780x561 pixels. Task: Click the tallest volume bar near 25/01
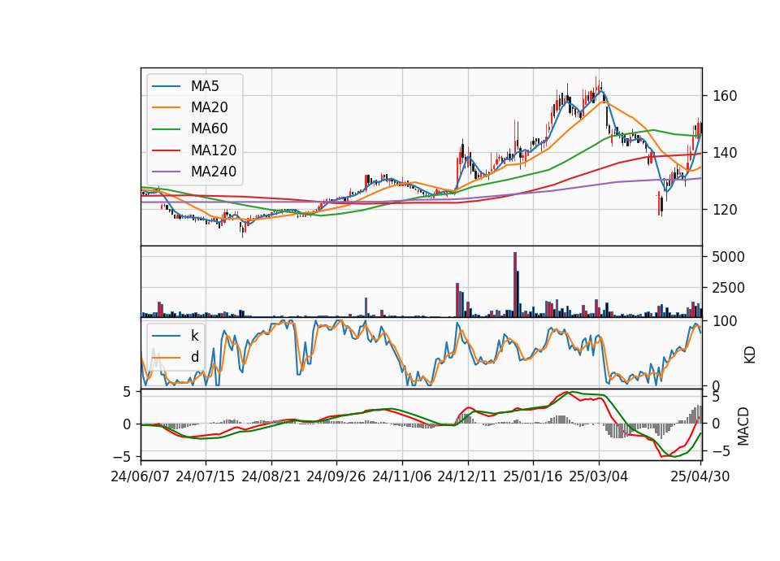point(515,285)
